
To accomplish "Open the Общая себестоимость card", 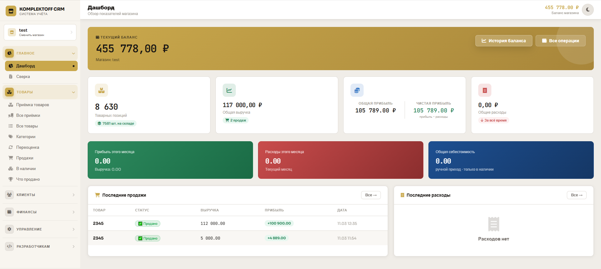I will click(511, 160).
